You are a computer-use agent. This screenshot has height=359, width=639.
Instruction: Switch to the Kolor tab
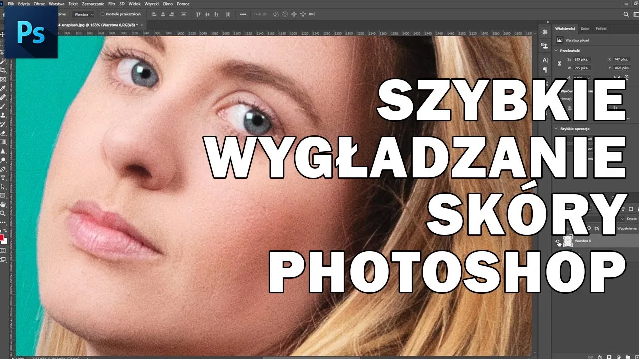[585, 29]
